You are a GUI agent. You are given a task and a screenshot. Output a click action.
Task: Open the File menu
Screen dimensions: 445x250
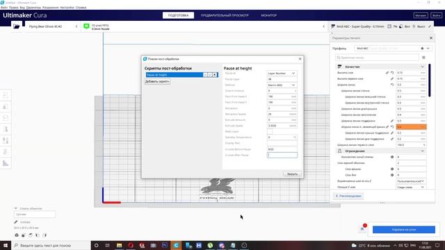point(4,8)
